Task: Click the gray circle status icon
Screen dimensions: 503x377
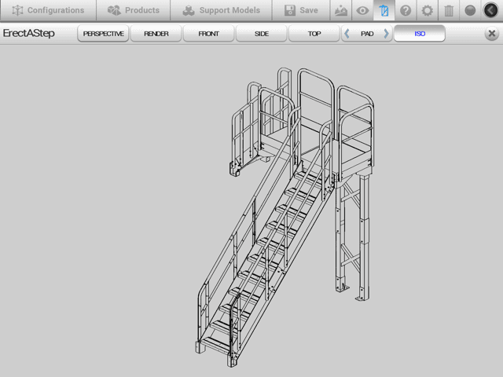Action: click(470, 11)
